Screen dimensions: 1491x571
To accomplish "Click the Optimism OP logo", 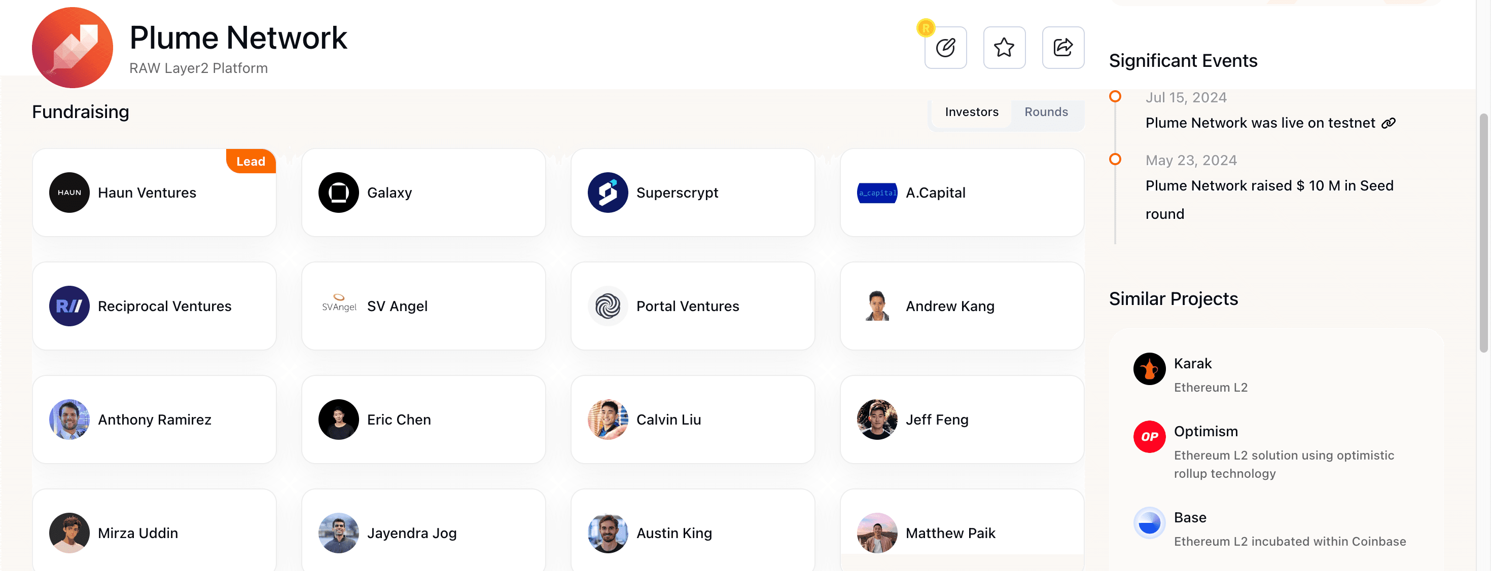I will 1149,436.
